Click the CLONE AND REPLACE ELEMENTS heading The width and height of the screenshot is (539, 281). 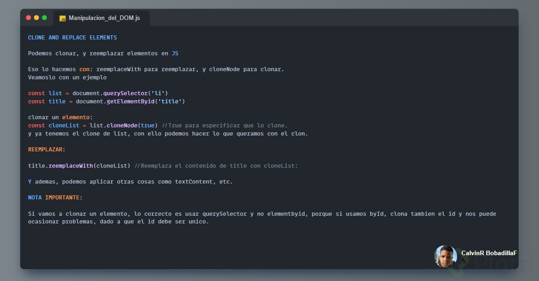tap(73, 37)
